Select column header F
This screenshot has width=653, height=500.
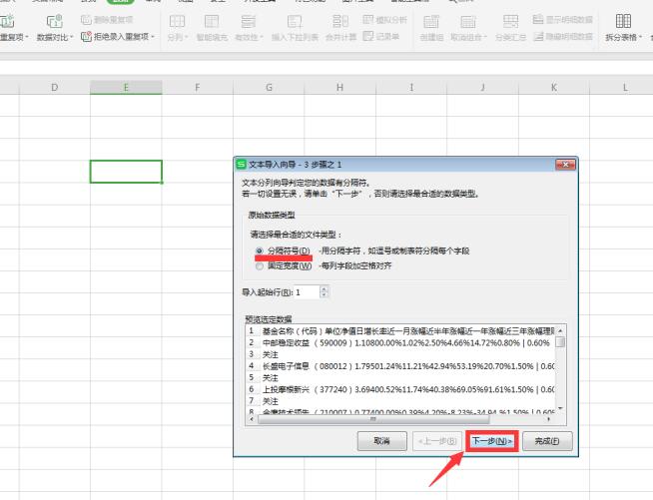[x=198, y=88]
